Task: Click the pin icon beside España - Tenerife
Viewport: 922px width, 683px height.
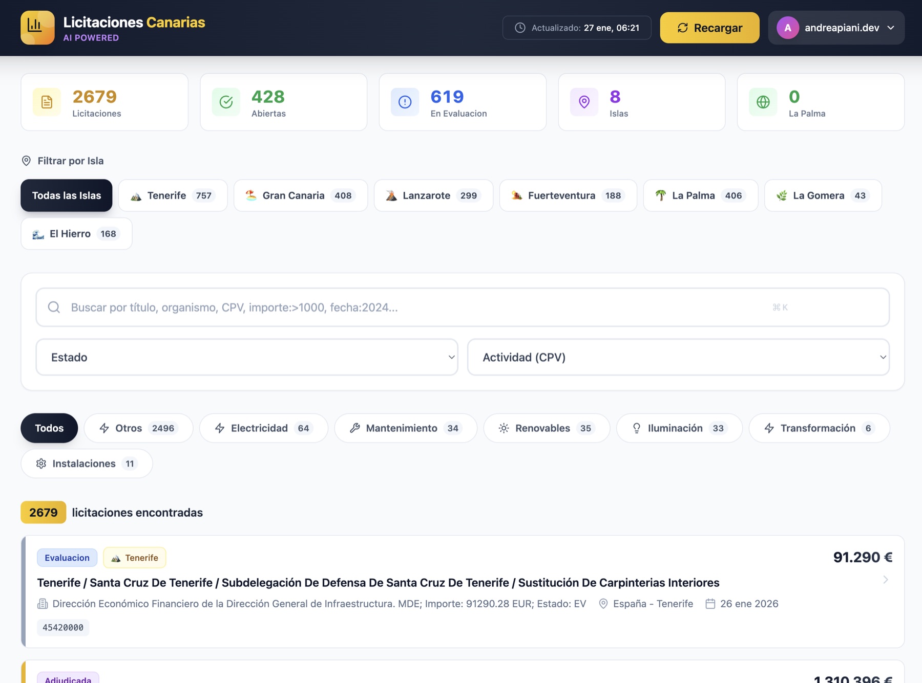Action: click(x=603, y=604)
